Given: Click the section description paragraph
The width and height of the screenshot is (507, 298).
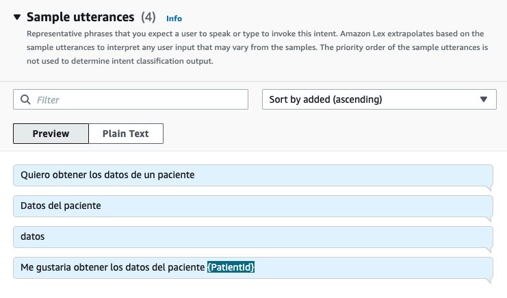Looking at the screenshot, I should pos(253,47).
